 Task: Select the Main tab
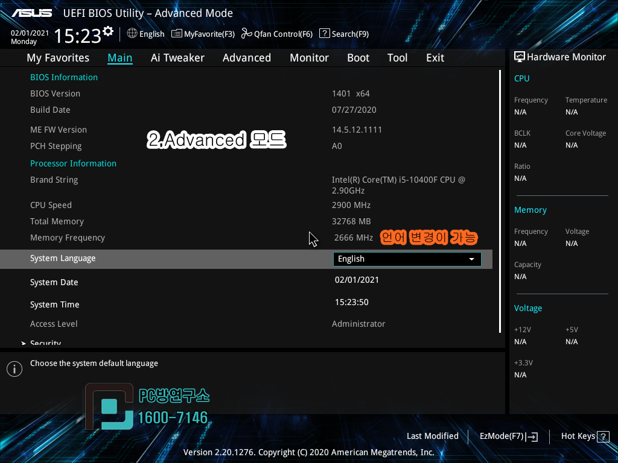[x=120, y=58]
